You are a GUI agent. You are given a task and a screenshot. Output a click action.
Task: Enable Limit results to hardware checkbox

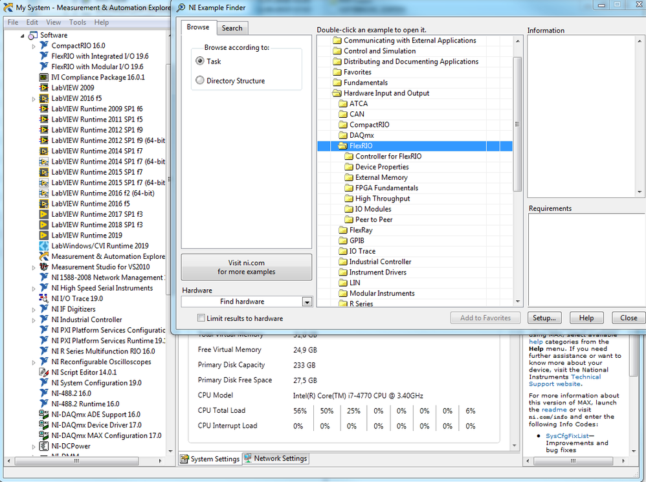[201, 318]
